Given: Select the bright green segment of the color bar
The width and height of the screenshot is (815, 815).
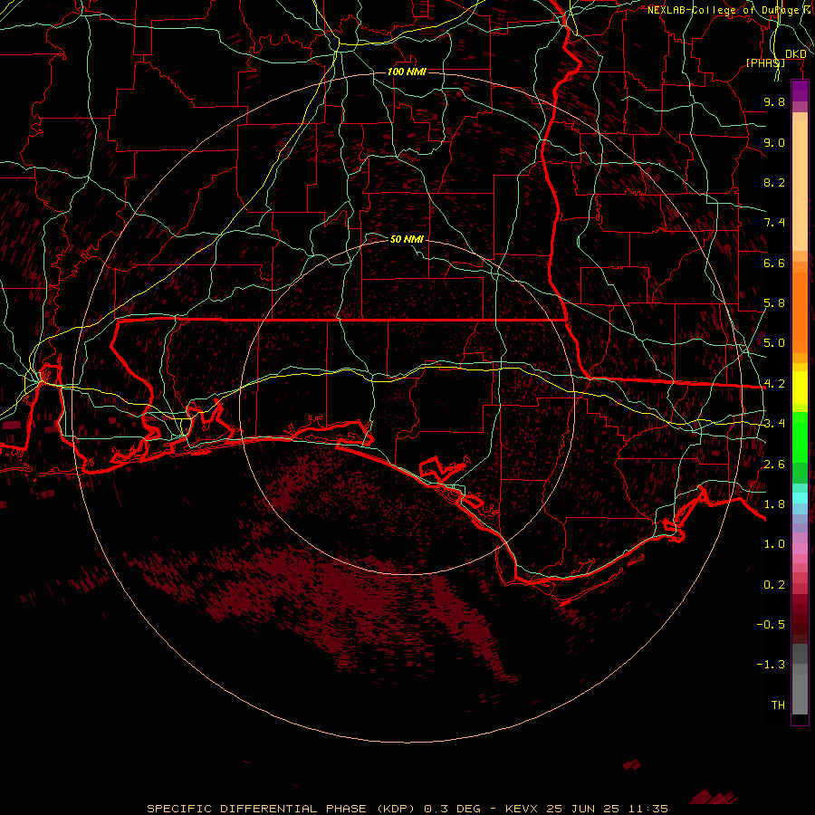Looking at the screenshot, I should pos(800,437).
